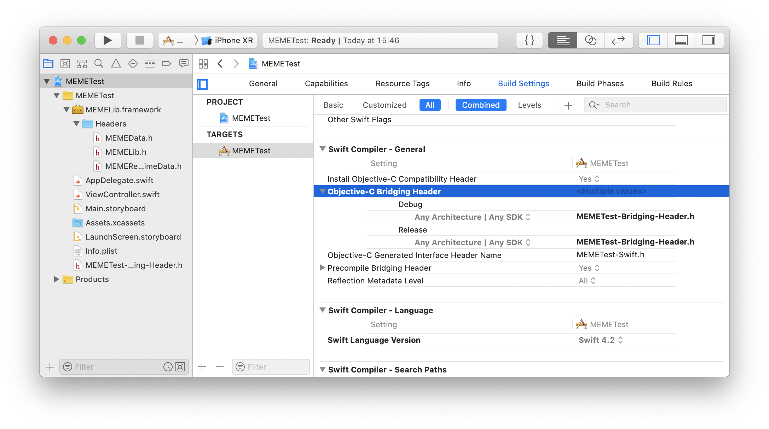Toggle the Debug area visibility
This screenshot has height=429, width=769.
[681, 40]
